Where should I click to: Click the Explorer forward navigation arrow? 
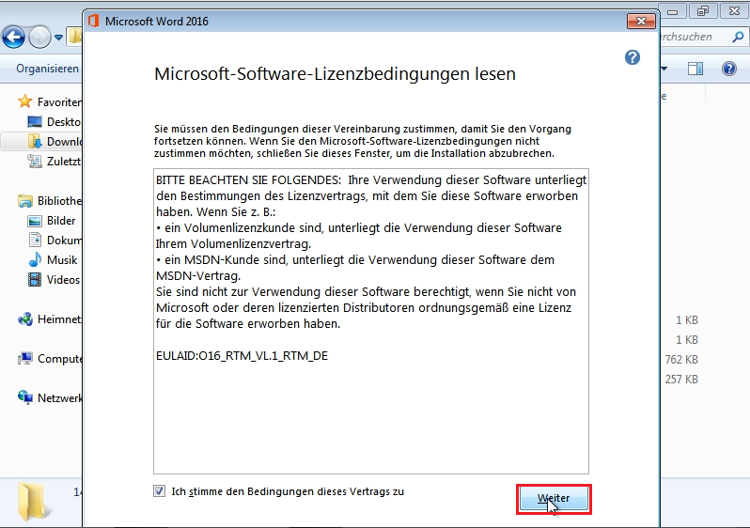[x=39, y=38]
